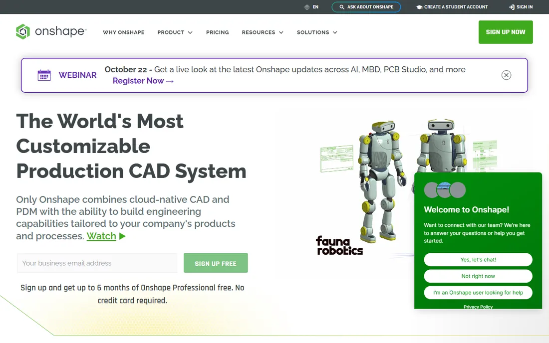This screenshot has width=549, height=343.
Task: Dismiss the webinar banner
Action: click(506, 75)
